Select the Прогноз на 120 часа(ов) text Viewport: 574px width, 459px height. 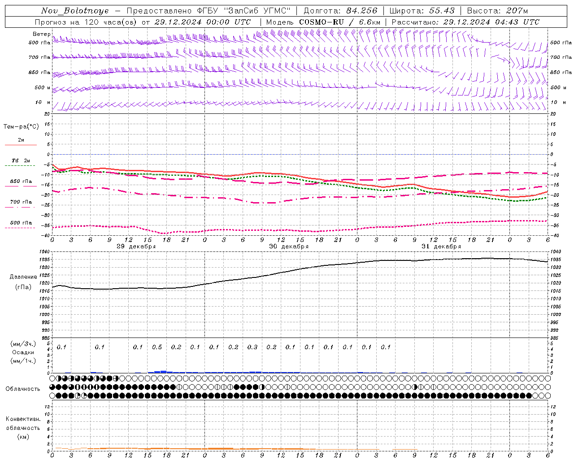[86, 22]
